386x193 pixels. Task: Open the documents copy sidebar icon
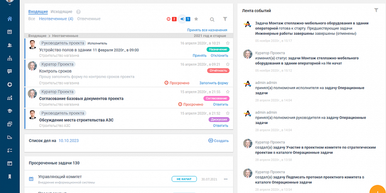pos(10,124)
